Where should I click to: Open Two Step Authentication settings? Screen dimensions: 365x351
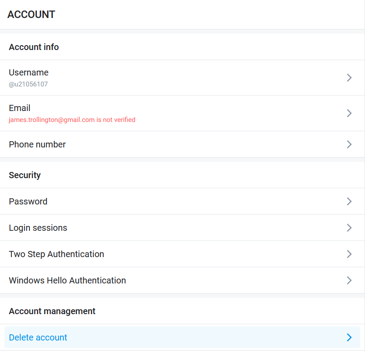point(57,254)
